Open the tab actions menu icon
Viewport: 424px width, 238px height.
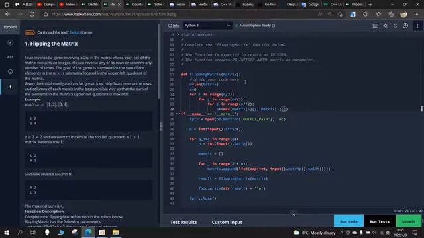click(7, 5)
